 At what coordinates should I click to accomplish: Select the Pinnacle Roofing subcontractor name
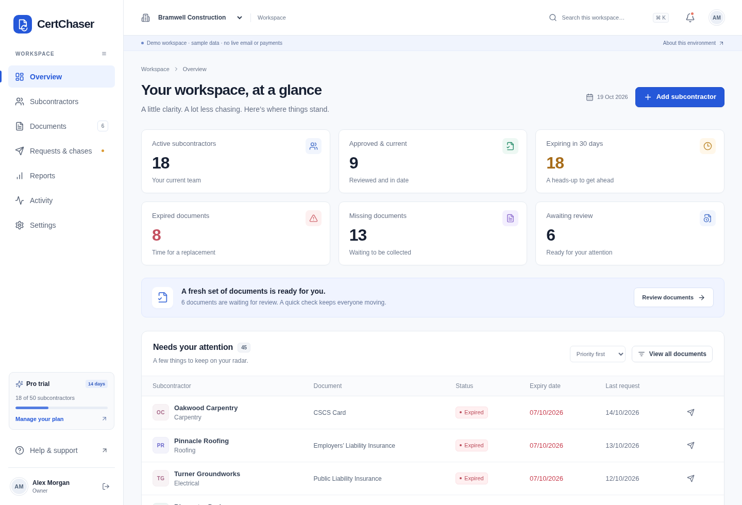coord(201,441)
